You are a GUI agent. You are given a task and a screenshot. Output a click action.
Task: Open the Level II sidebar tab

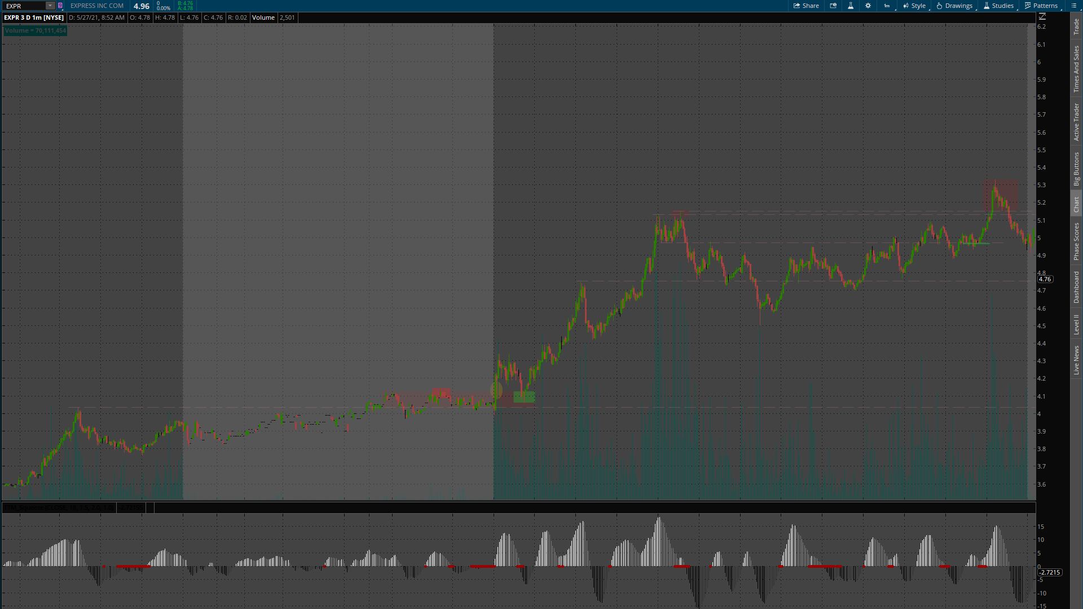click(x=1076, y=324)
